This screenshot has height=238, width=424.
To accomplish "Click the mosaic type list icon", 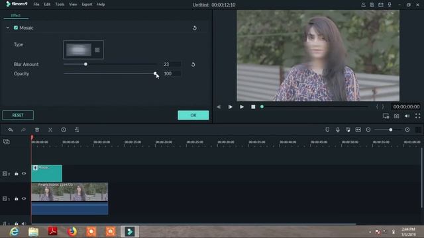I will point(97,50).
